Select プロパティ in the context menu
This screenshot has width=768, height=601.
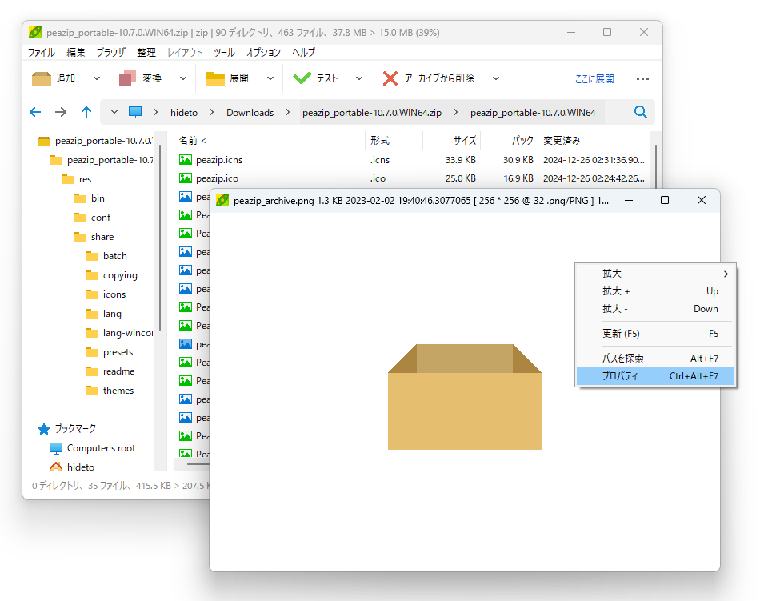620,375
